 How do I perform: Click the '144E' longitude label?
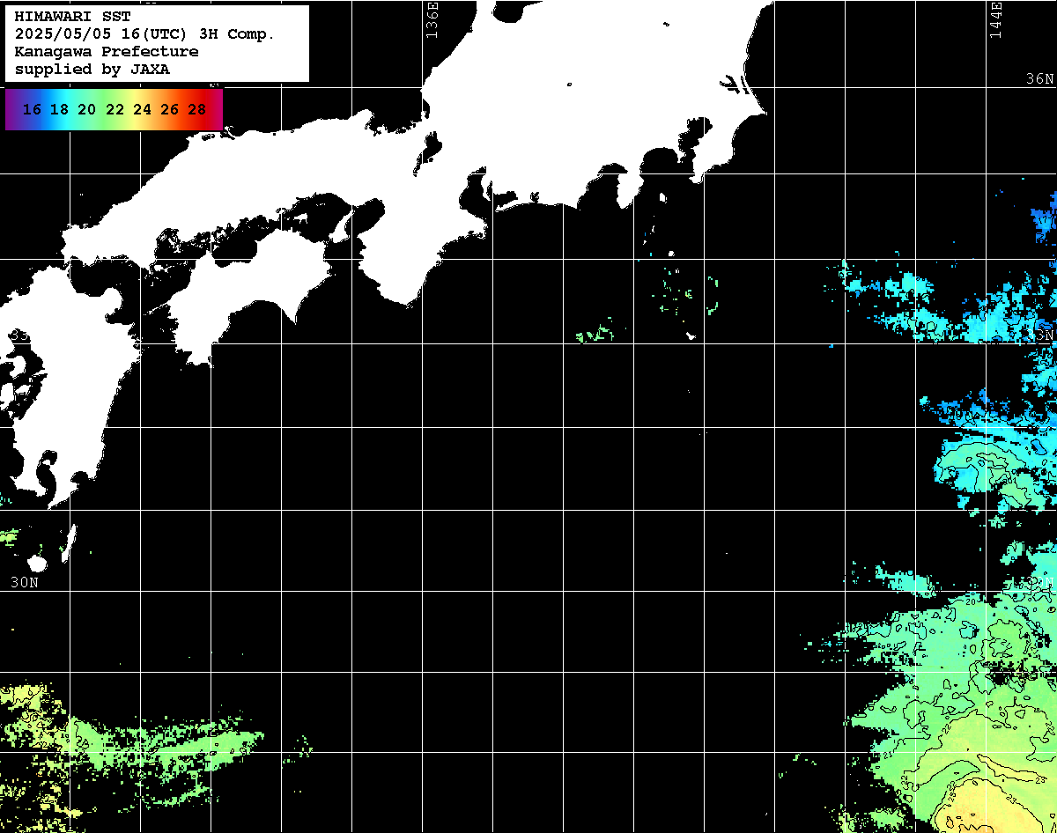[996, 19]
